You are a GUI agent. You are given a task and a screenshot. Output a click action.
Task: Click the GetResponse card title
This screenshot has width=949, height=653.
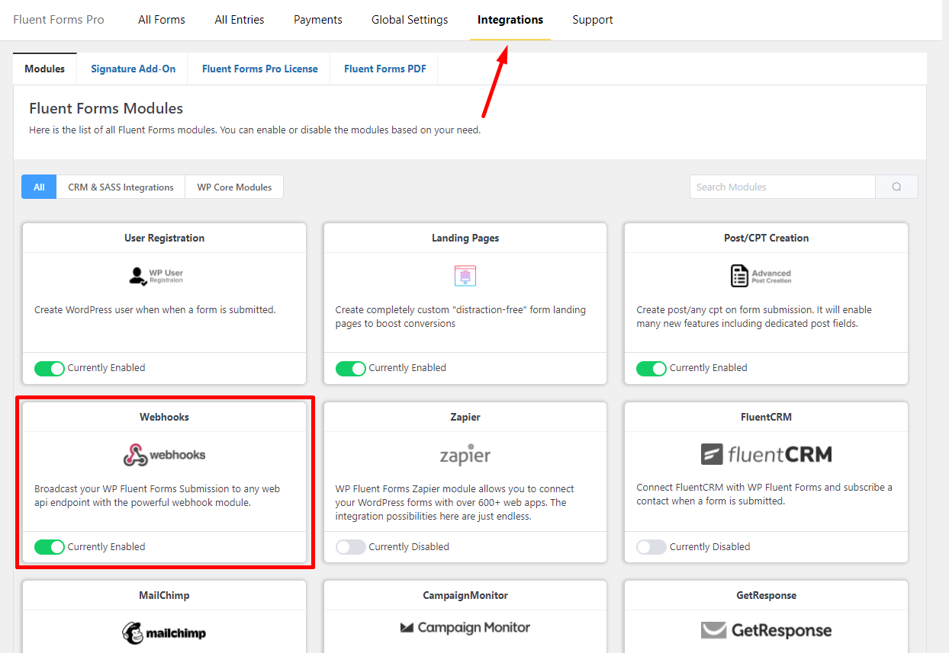coord(767,595)
